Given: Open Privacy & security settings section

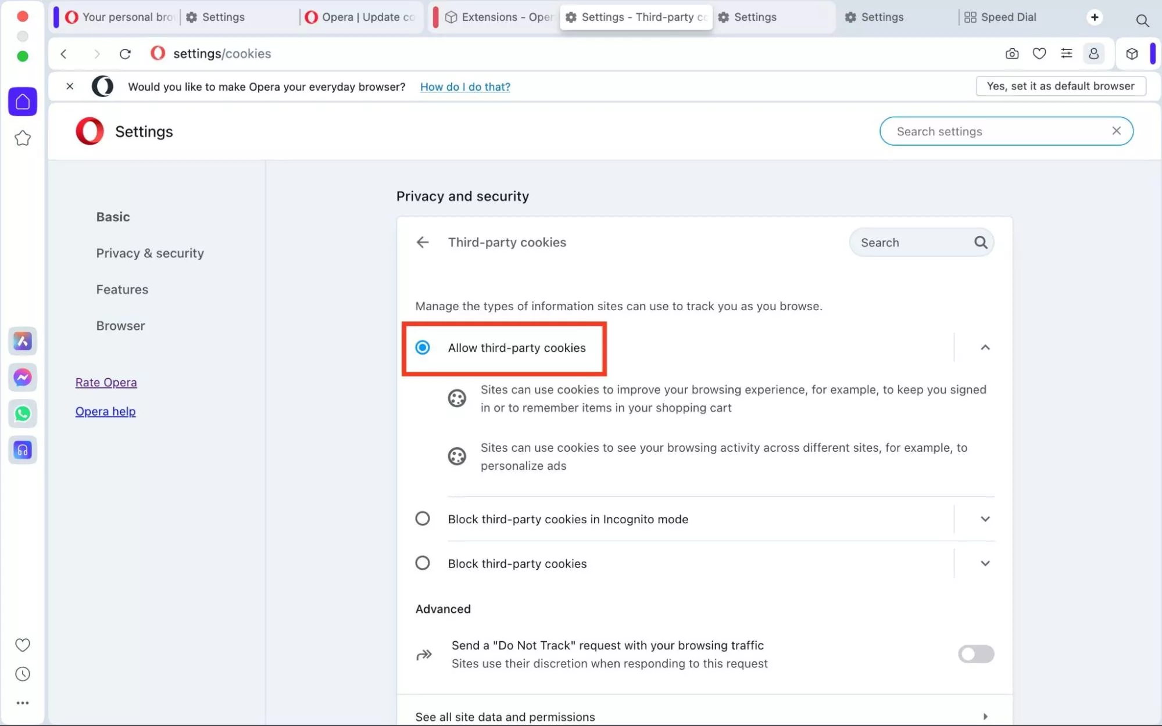Looking at the screenshot, I should [150, 253].
